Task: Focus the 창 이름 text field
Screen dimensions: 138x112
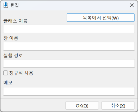Action: (x=69, y=46)
